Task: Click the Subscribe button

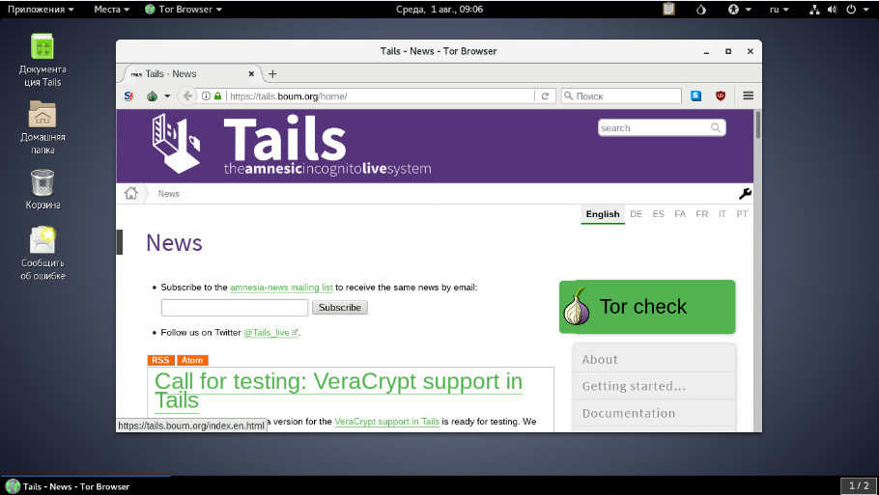Action: tap(340, 308)
